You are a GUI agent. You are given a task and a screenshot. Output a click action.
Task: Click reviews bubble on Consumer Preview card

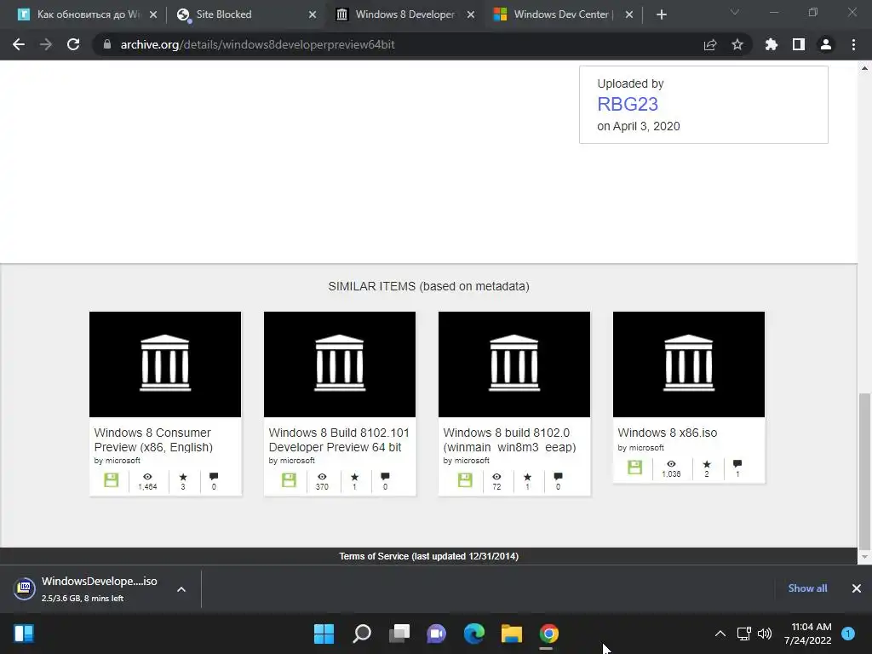[x=214, y=477]
